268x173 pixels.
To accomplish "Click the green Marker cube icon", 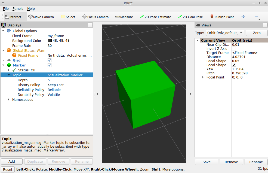I will click(x=9, y=65).
